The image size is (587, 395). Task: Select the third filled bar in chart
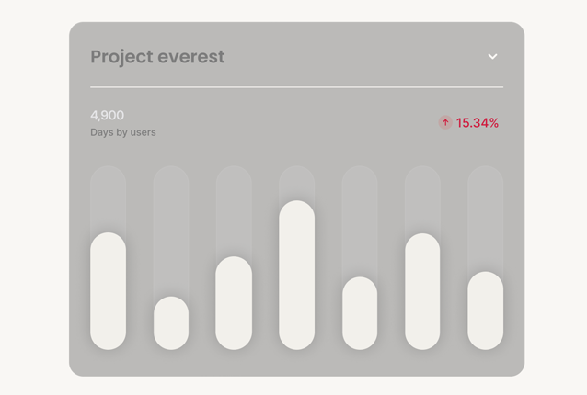tap(234, 303)
